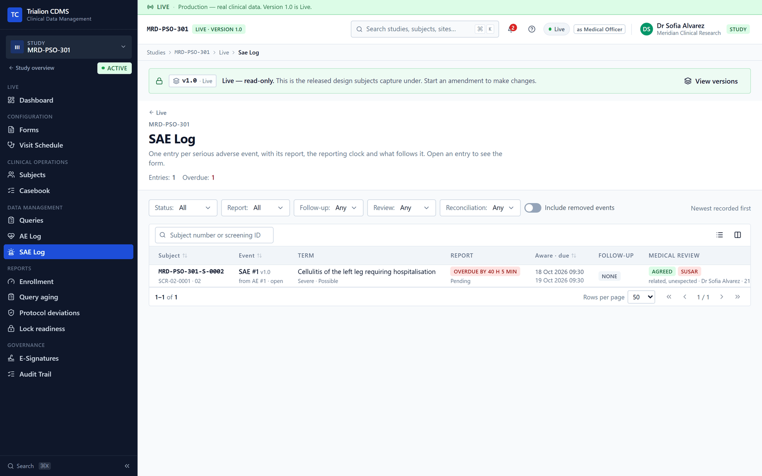The height and width of the screenshot is (476, 762).
Task: Click Search at the sidebar bottom
Action: (29, 466)
